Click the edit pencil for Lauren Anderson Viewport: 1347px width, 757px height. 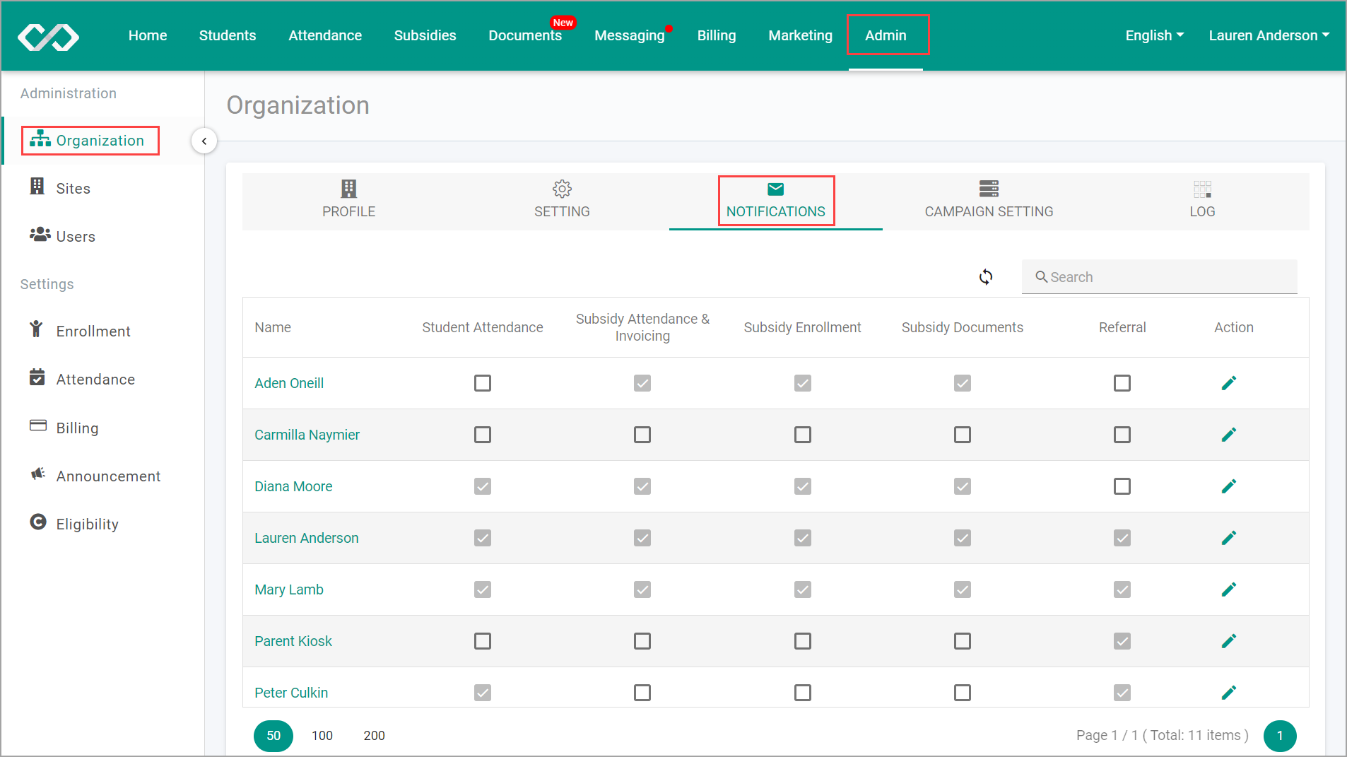click(1229, 538)
